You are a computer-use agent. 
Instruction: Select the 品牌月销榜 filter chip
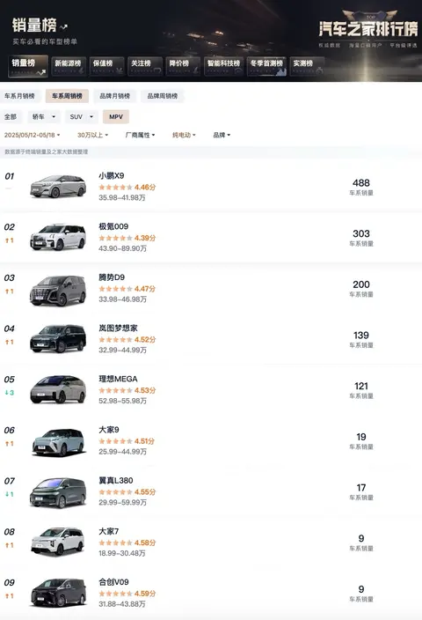point(114,96)
